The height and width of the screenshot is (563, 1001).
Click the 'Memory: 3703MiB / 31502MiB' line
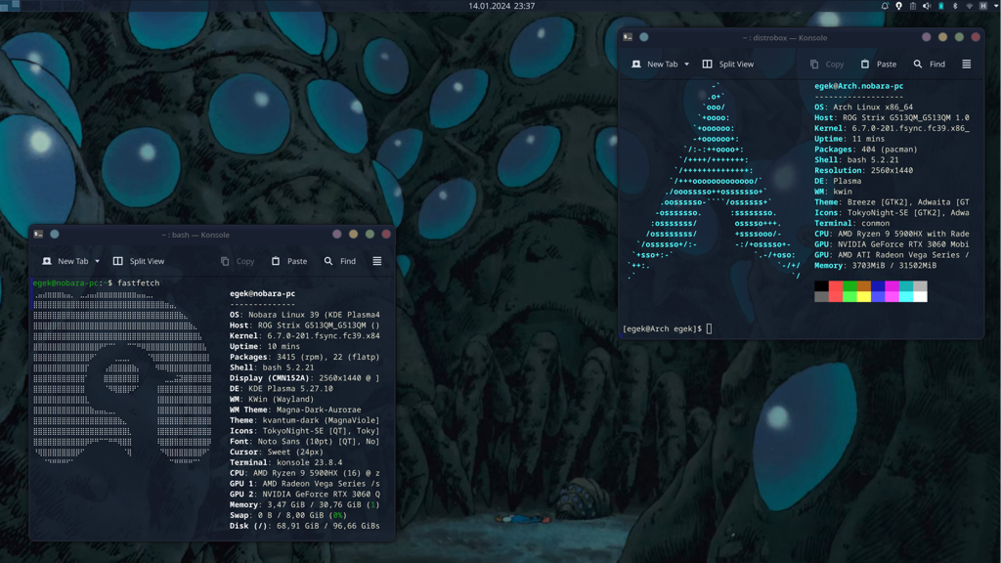tap(875, 266)
